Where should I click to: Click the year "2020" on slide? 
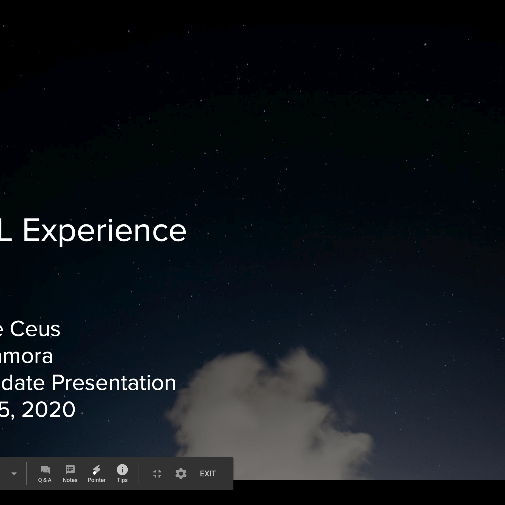(x=48, y=409)
